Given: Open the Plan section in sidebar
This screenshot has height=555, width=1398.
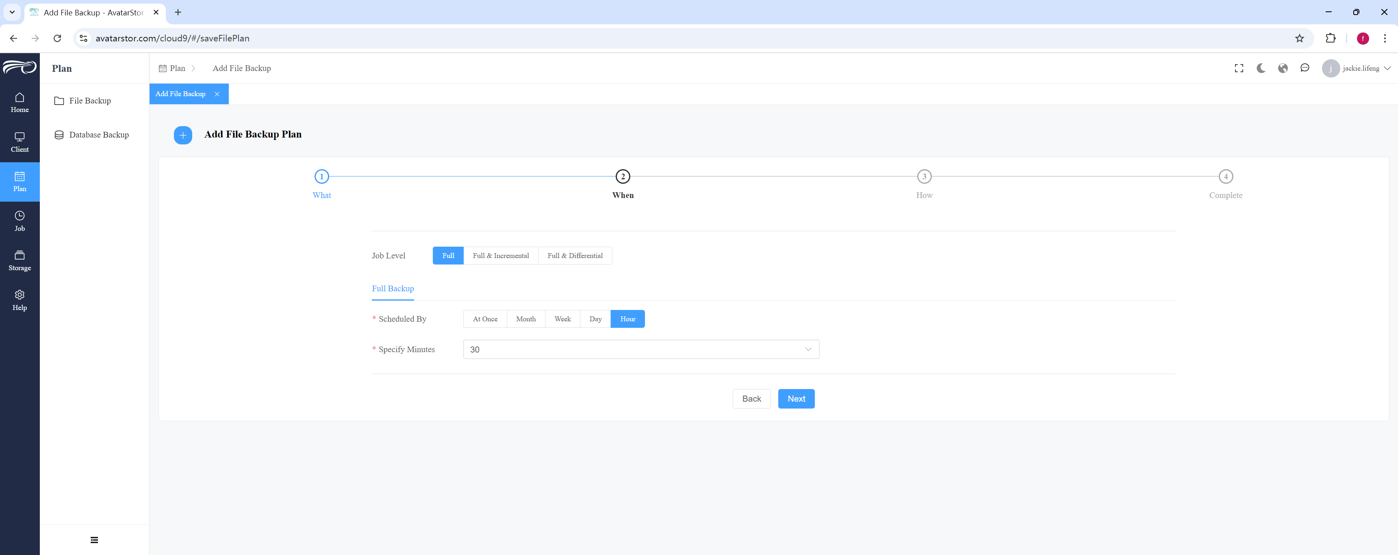Looking at the screenshot, I should click(20, 182).
